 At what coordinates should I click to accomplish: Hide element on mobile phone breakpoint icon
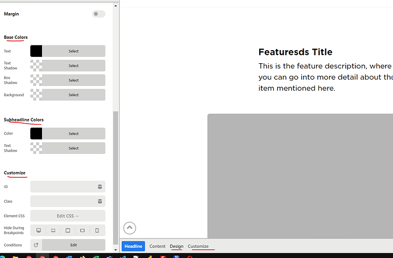tap(97, 231)
